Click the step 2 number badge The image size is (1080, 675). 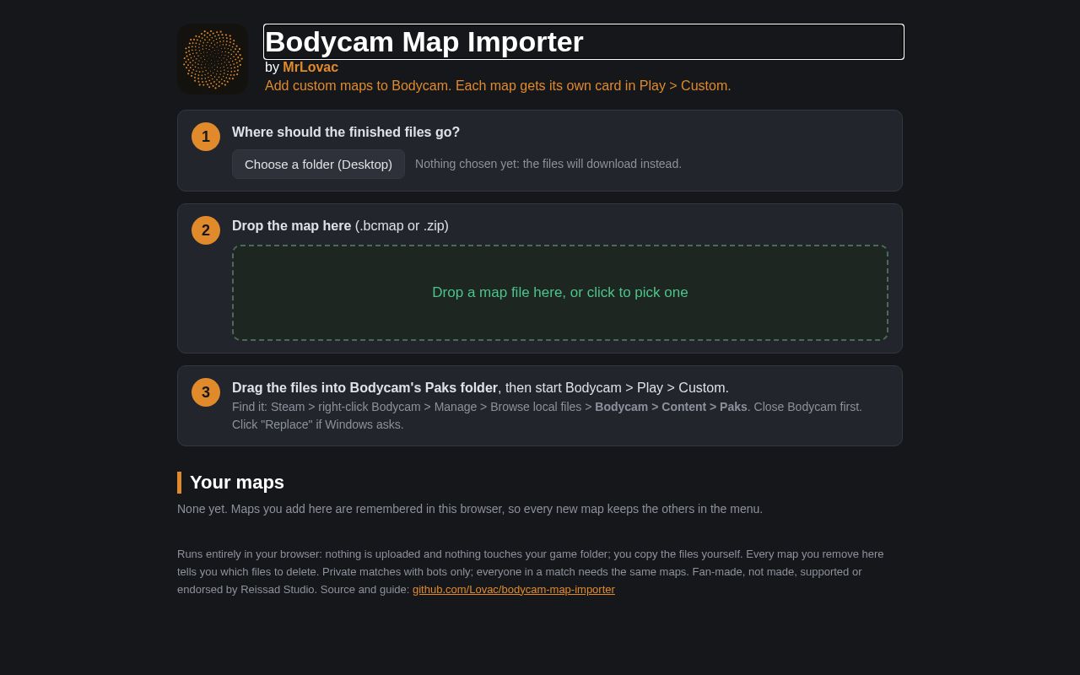pyautogui.click(x=206, y=230)
